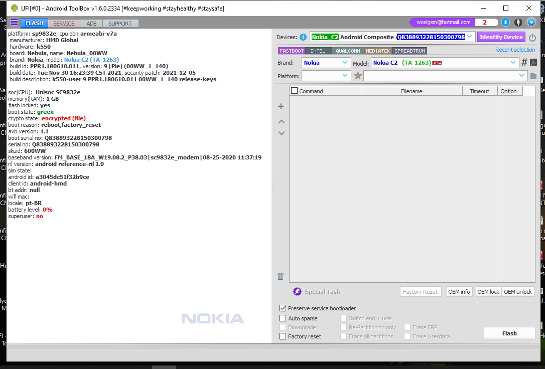This screenshot has width=545, height=369.
Task: Click the PDF document icon beside hash
Action: pyautogui.click(x=533, y=63)
